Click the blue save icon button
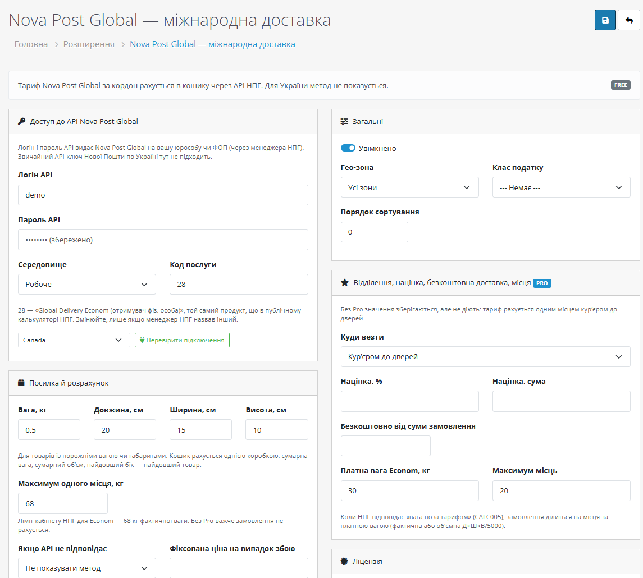 (x=605, y=20)
